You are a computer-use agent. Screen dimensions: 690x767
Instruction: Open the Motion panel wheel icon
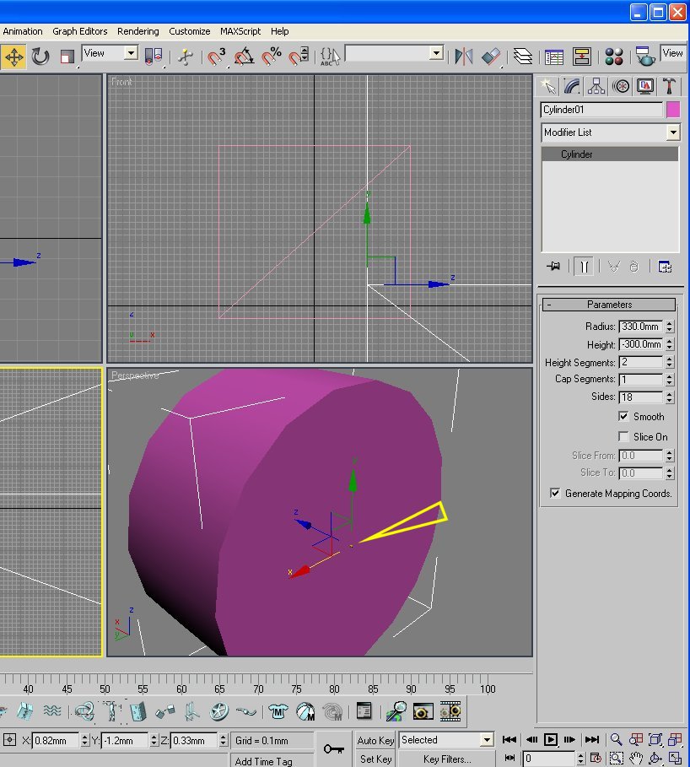(621, 86)
